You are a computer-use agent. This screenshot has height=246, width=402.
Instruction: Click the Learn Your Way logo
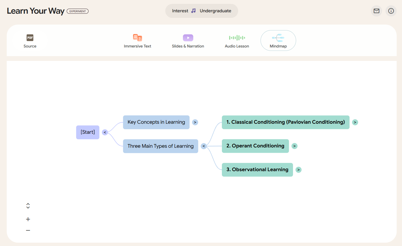[x=35, y=11]
